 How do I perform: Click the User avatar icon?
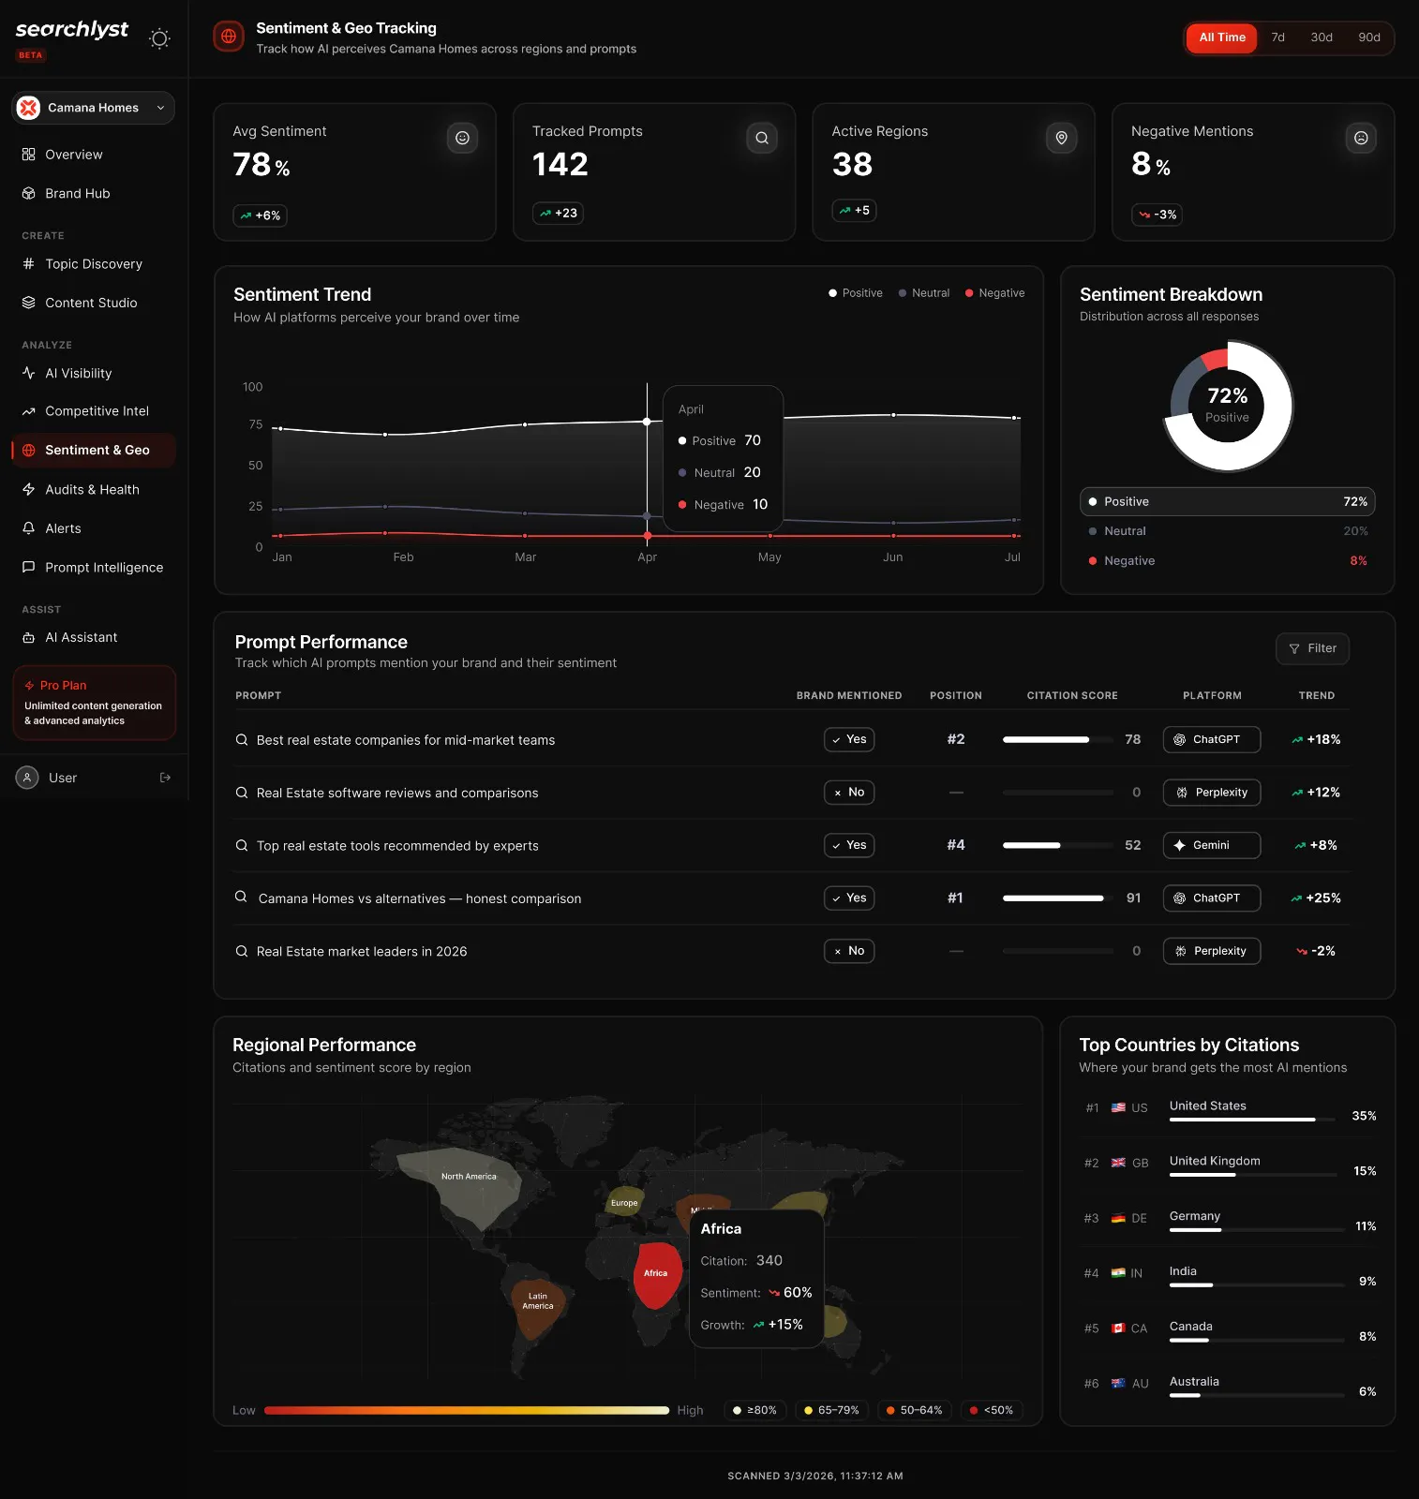click(x=27, y=778)
